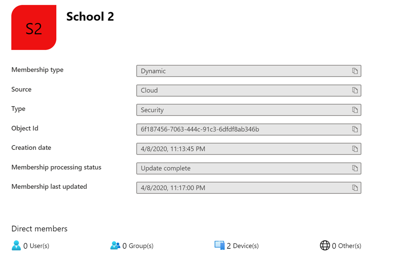Open the 0 Group(s) members link
Viewport: 403px width, 260px height.
point(138,246)
